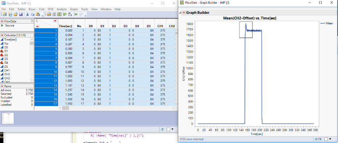
Task: Click the Open file folder icon
Action: coord(15,14)
